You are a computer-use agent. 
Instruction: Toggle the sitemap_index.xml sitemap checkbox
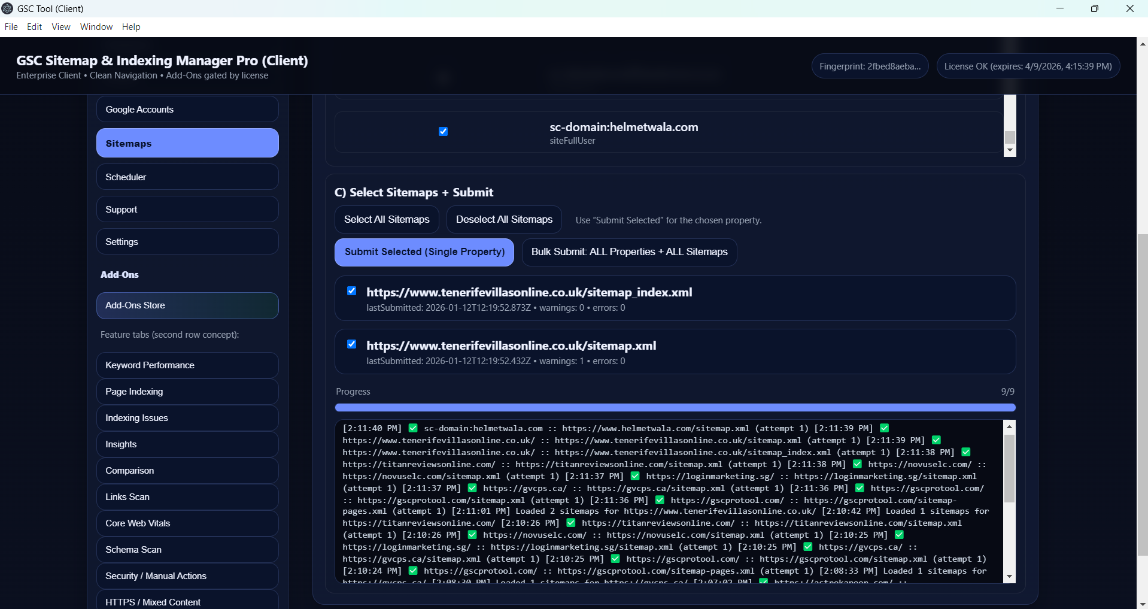[352, 291]
